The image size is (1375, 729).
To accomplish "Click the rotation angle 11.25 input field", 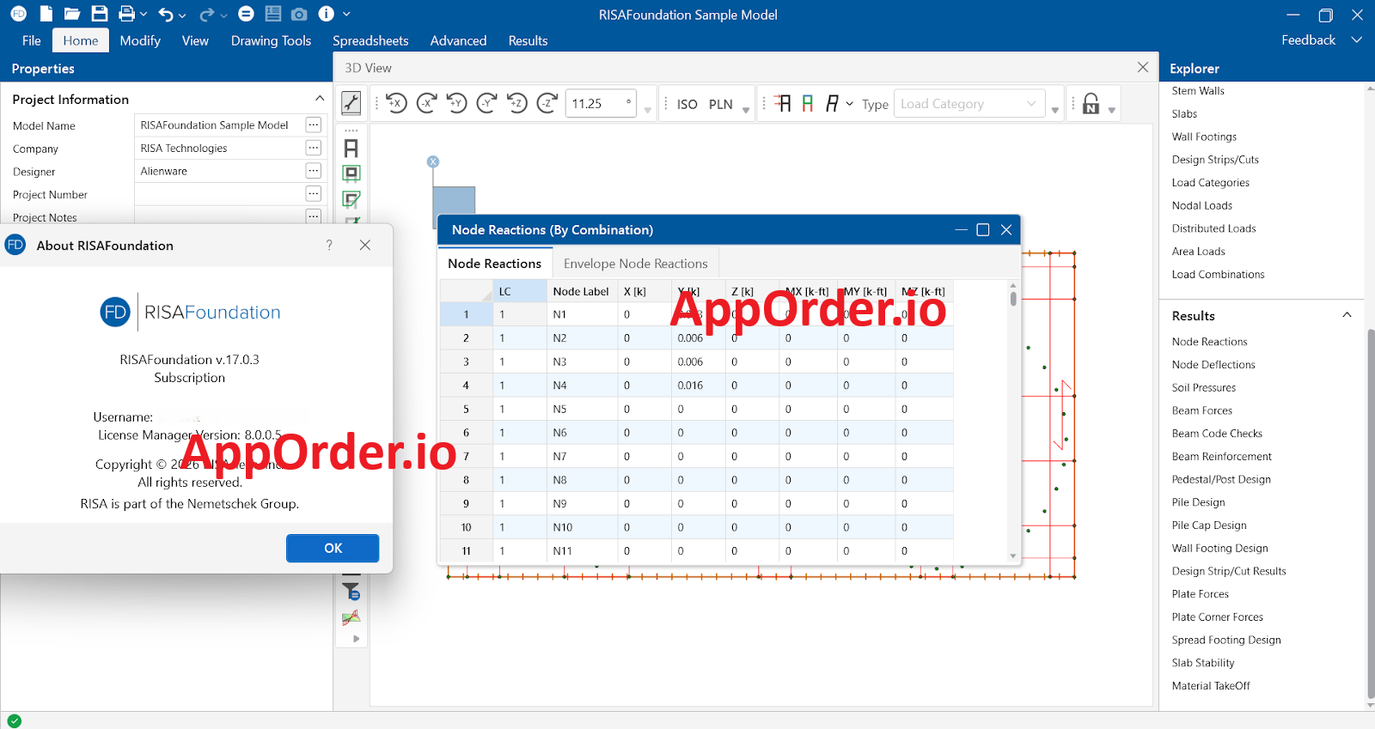I will click(601, 104).
